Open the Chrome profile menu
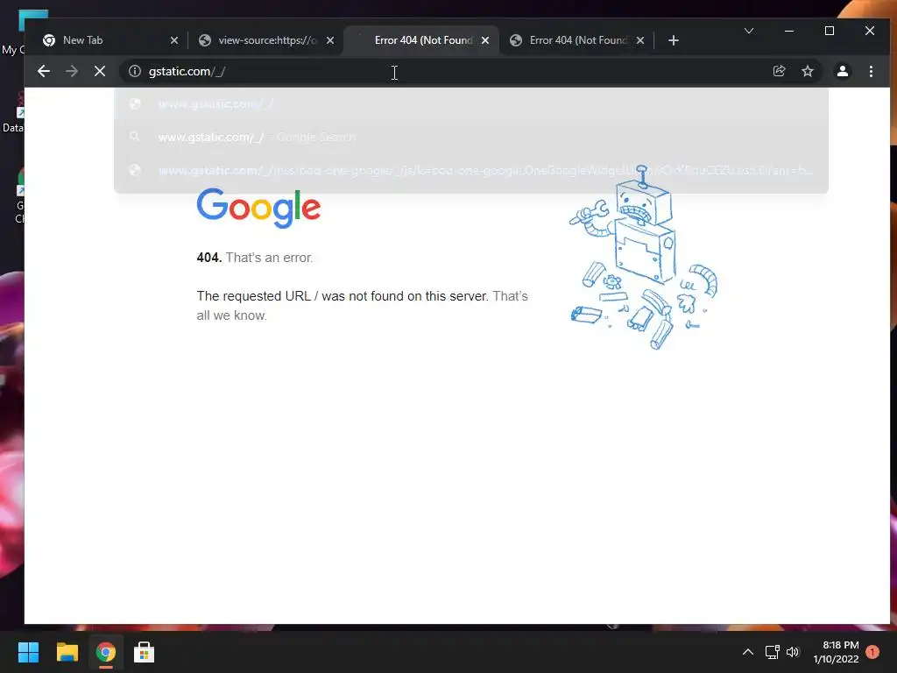The image size is (897, 673). [843, 71]
